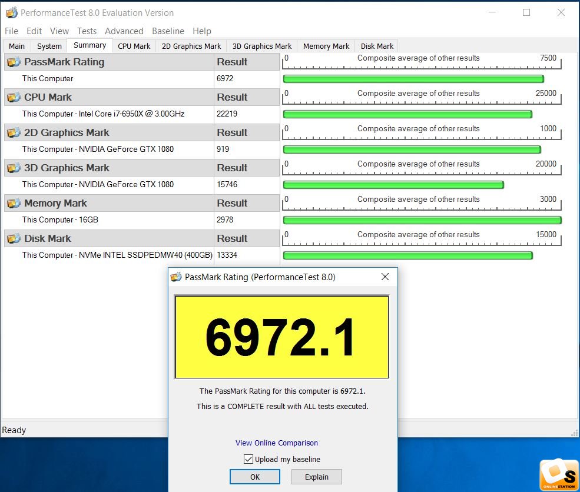Switch to the Memory Mark tab
The height and width of the screenshot is (492, 580).
point(326,46)
